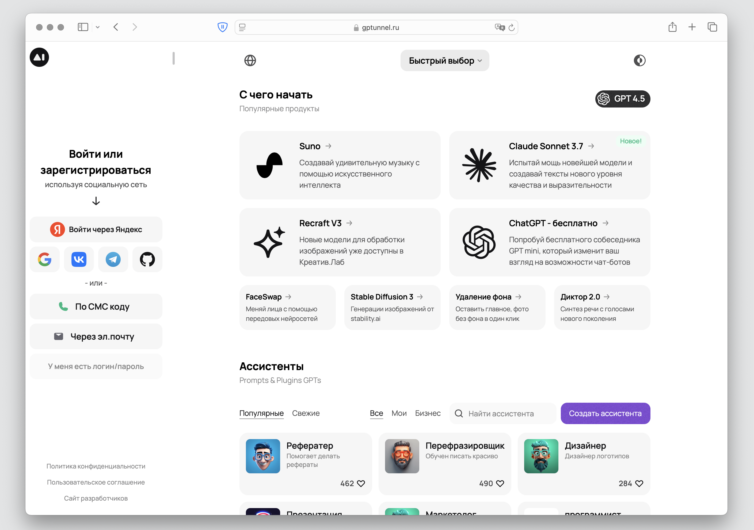Select the Бизнес filter tab

[428, 413]
